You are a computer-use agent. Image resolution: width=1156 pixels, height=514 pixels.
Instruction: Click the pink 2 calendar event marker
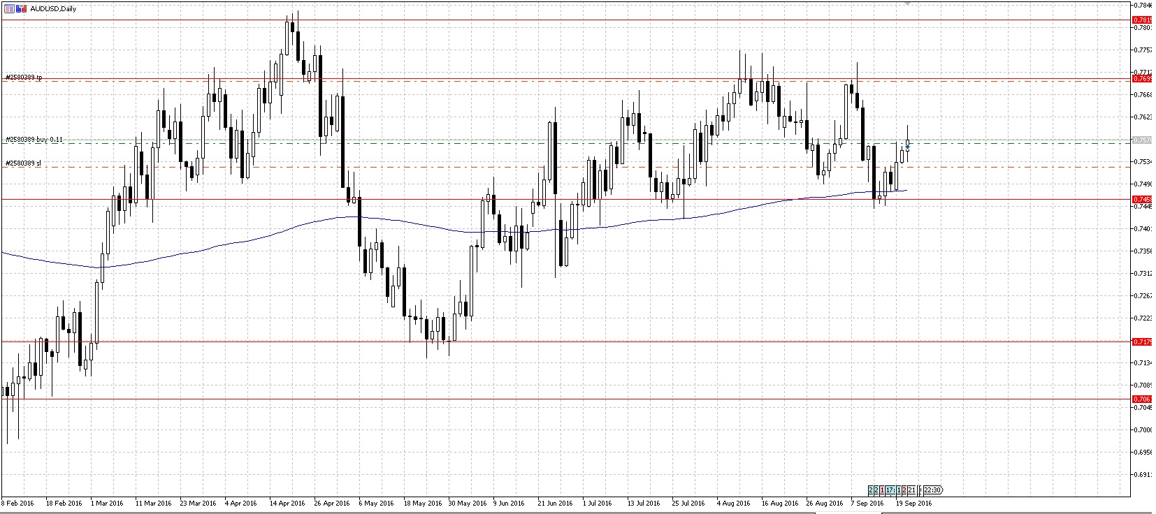tap(904, 490)
